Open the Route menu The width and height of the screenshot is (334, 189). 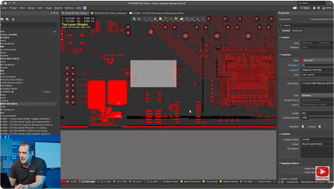48,8
